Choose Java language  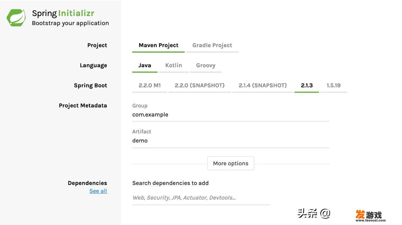(145, 65)
